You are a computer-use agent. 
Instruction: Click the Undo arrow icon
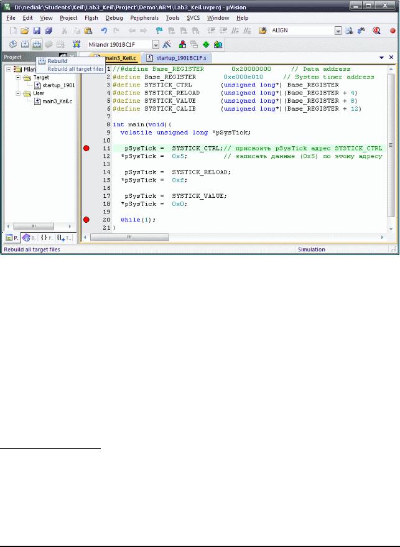[x=104, y=30]
